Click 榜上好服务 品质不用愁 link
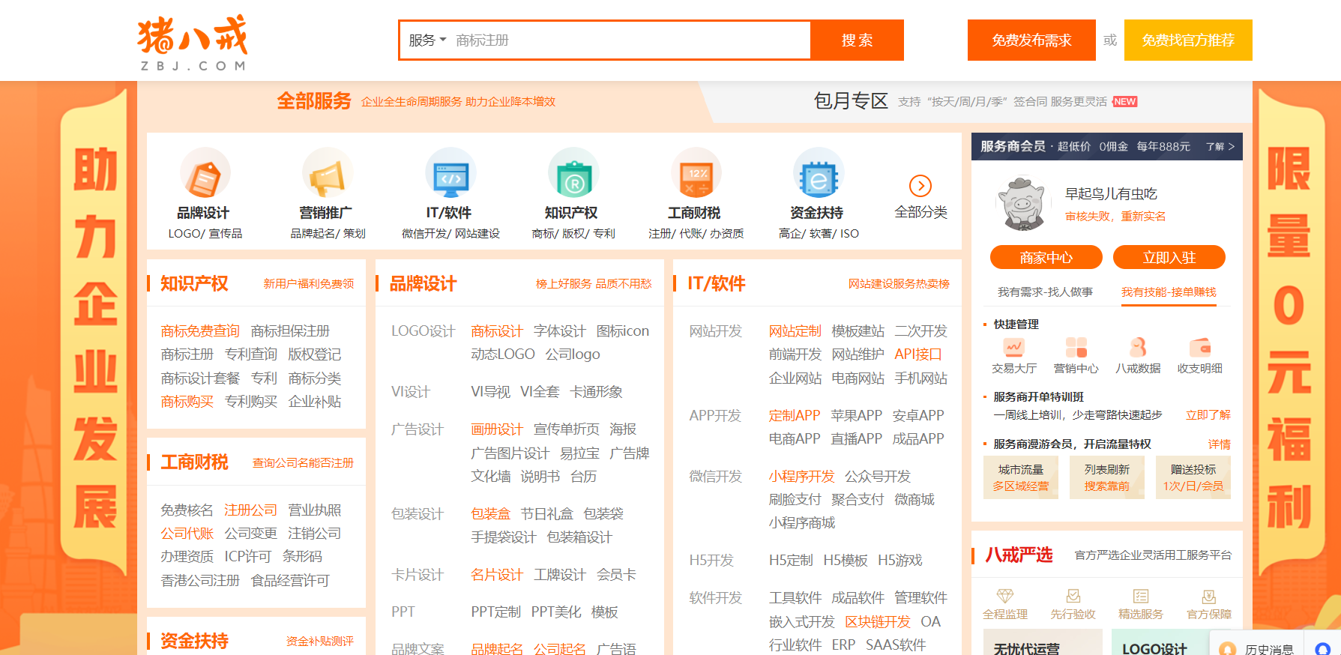The image size is (1341, 655). (594, 283)
